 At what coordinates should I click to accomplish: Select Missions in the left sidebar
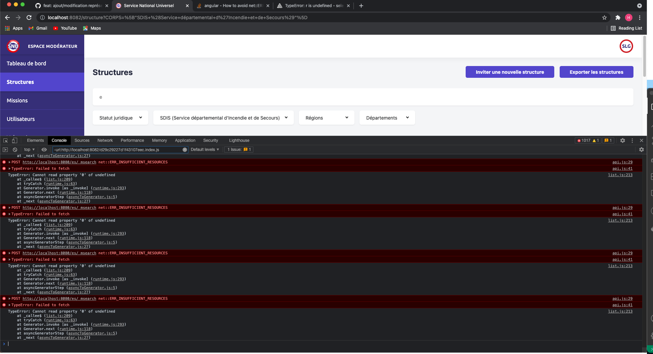point(17,100)
